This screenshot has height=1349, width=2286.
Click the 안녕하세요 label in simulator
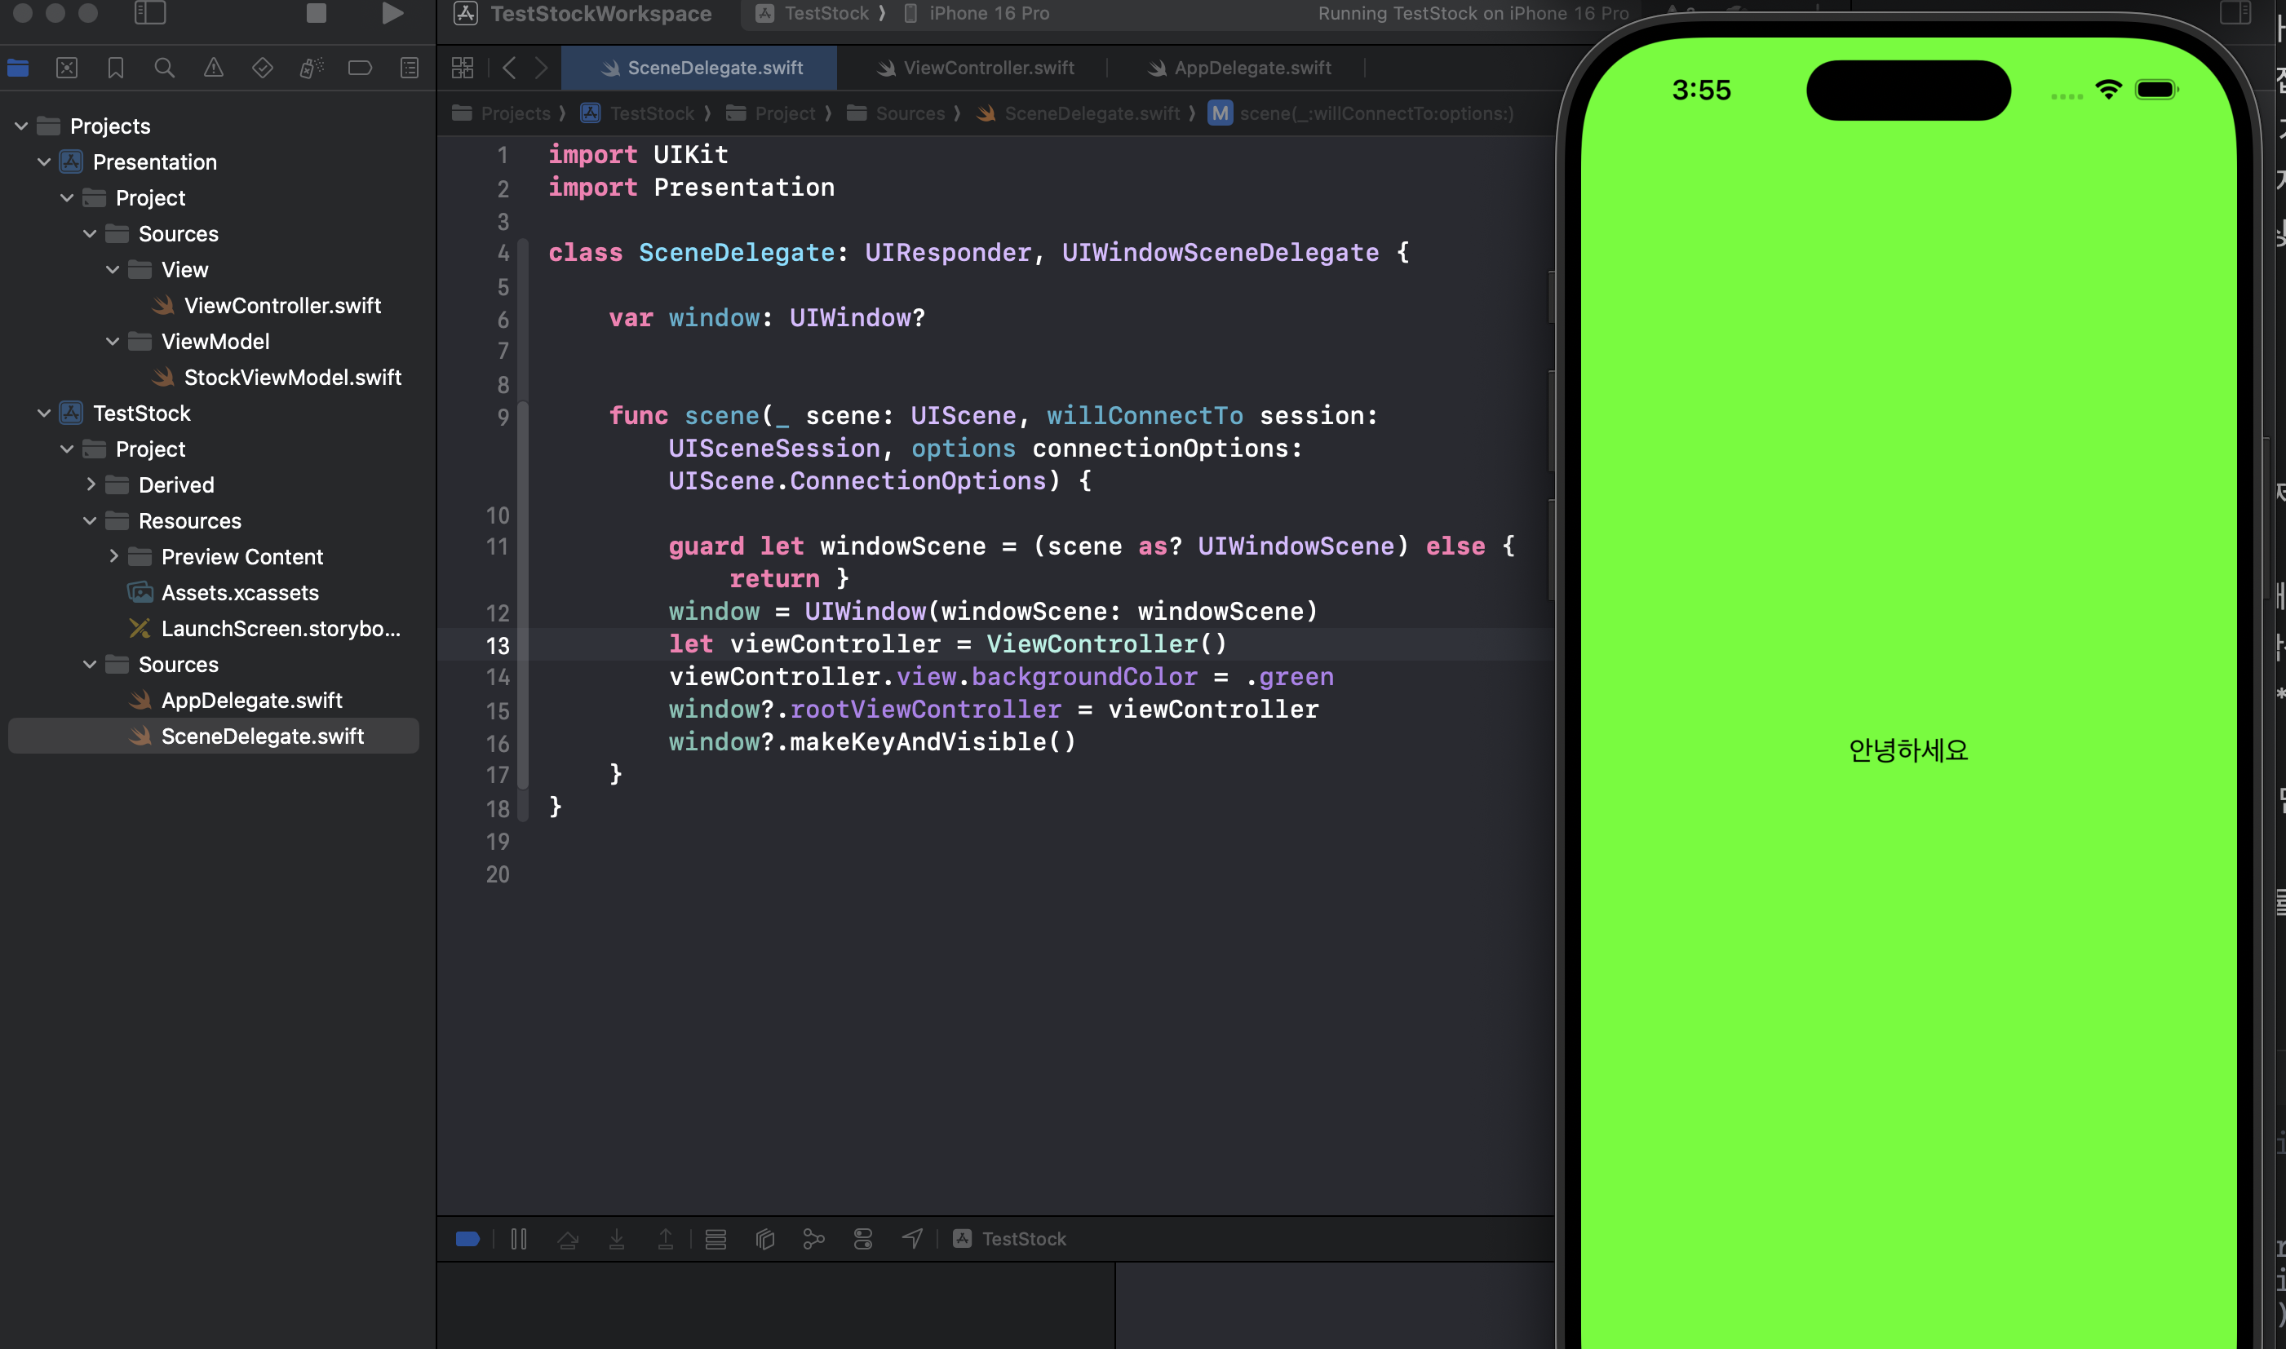tap(1907, 750)
